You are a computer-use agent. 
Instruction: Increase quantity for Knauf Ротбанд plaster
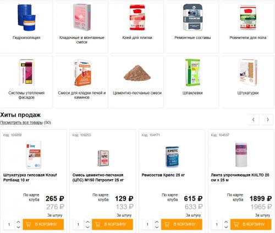coord(18,222)
